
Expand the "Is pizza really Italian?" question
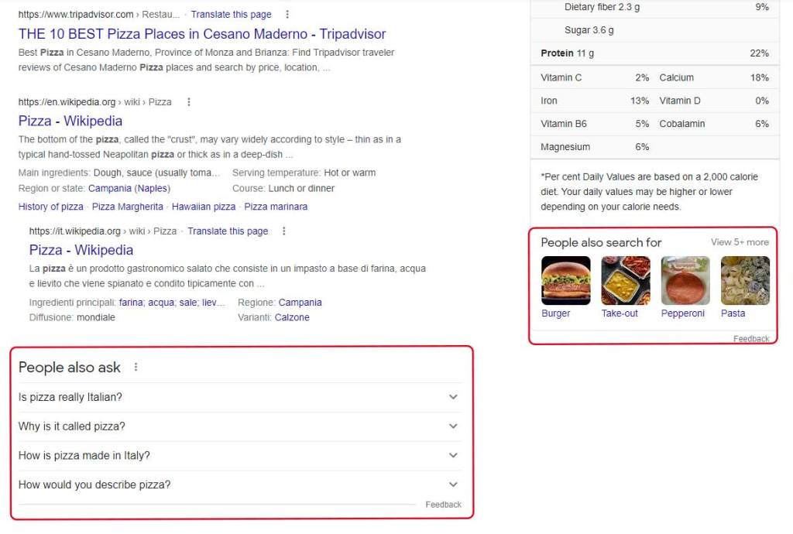pos(453,397)
